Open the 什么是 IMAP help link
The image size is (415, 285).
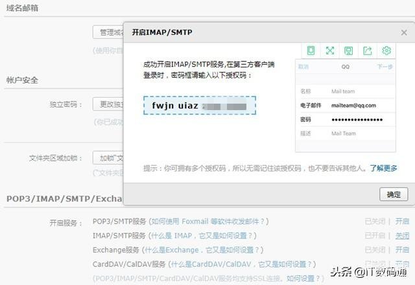coord(202,236)
